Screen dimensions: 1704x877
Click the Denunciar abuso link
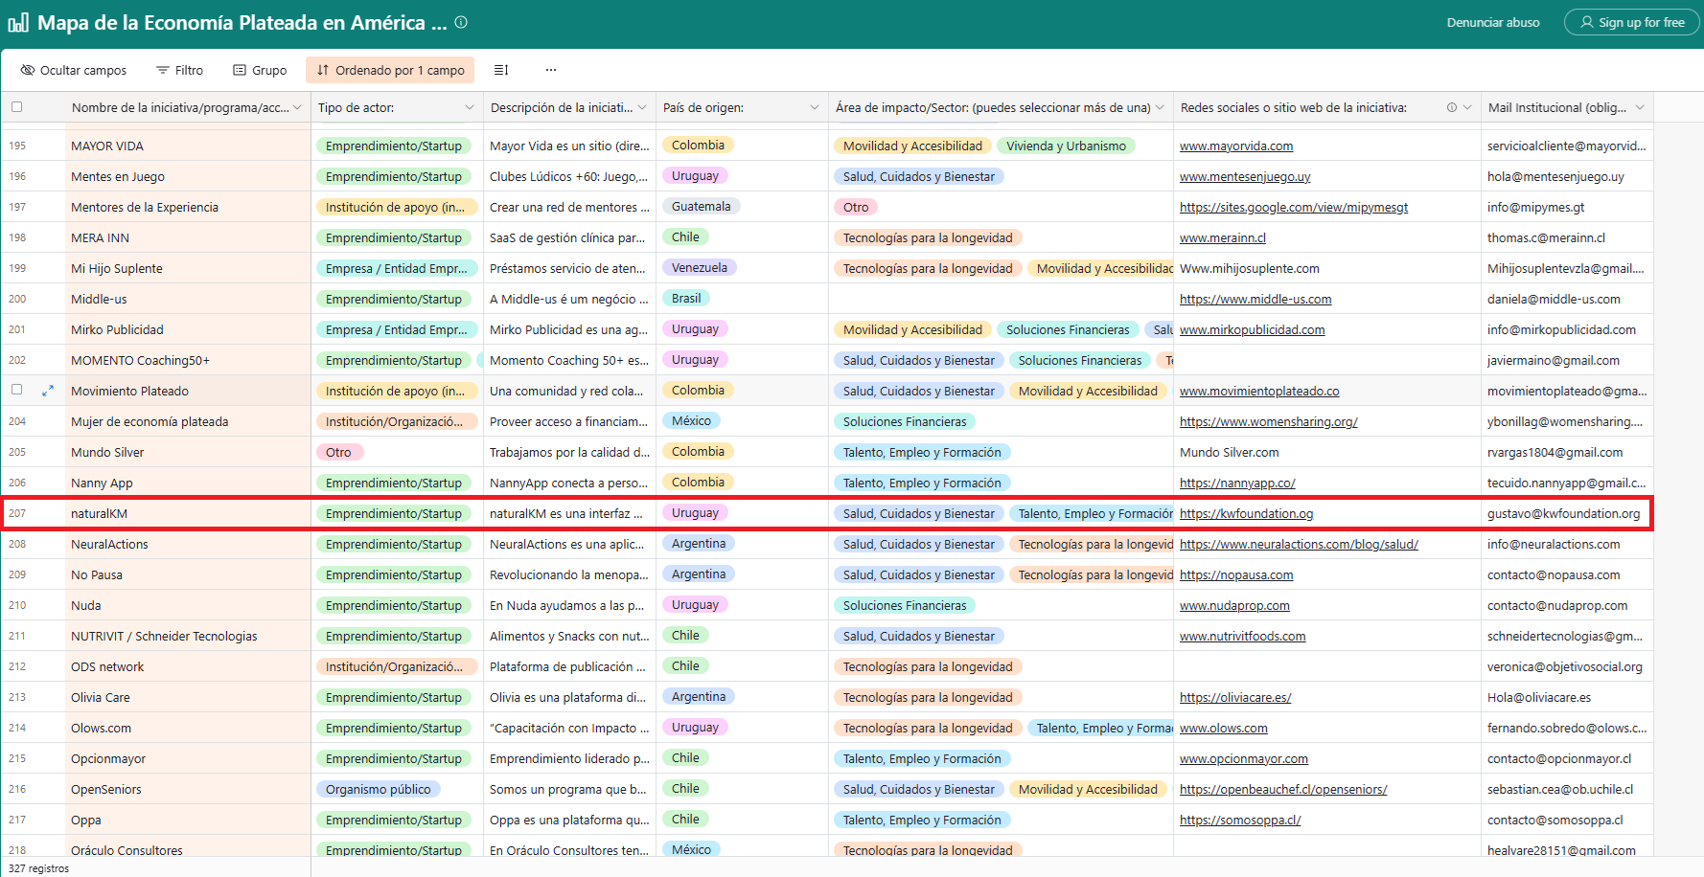(x=1492, y=22)
